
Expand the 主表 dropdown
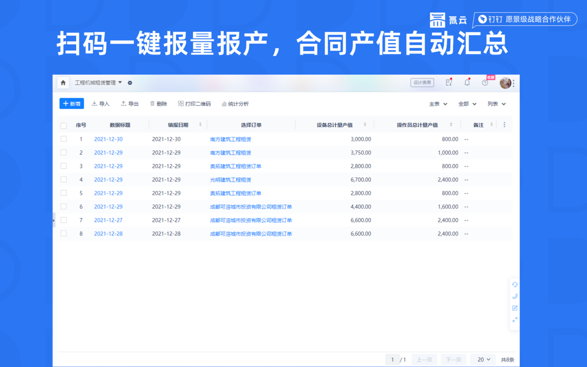click(x=438, y=104)
